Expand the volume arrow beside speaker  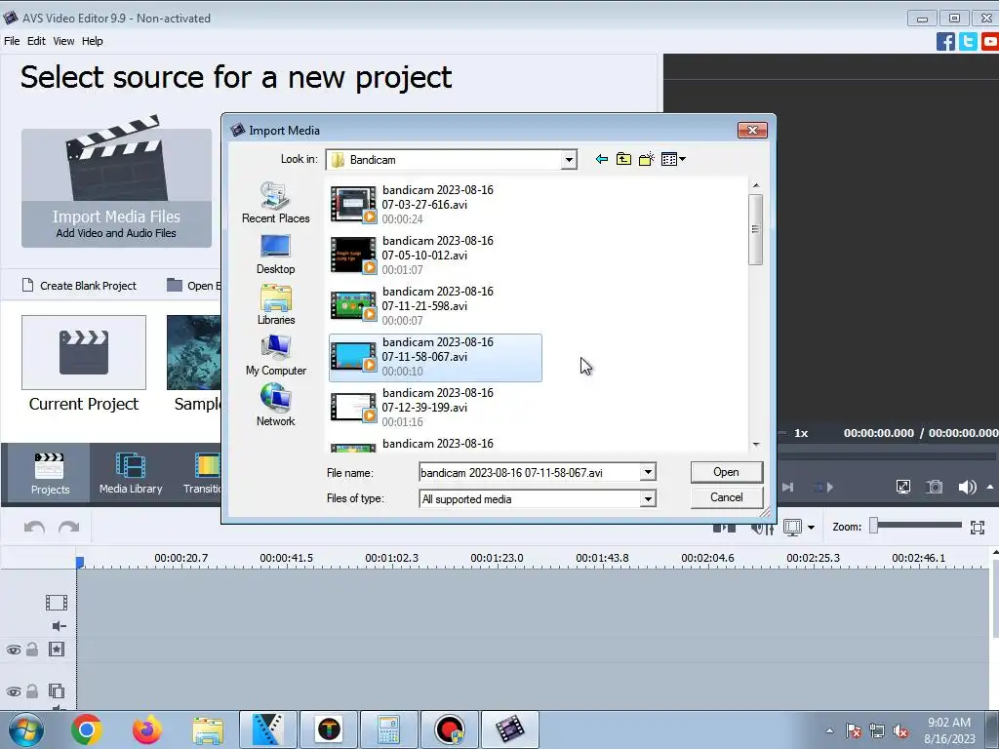tap(990, 487)
